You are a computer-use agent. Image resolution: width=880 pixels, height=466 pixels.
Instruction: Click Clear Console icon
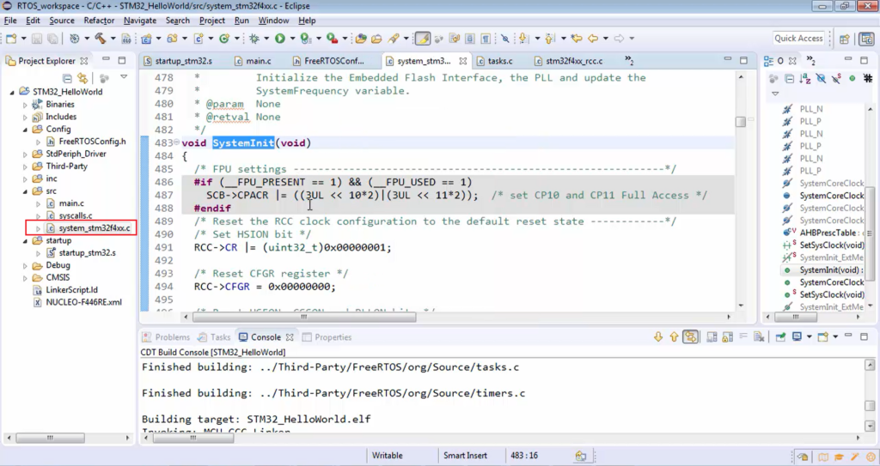point(759,337)
